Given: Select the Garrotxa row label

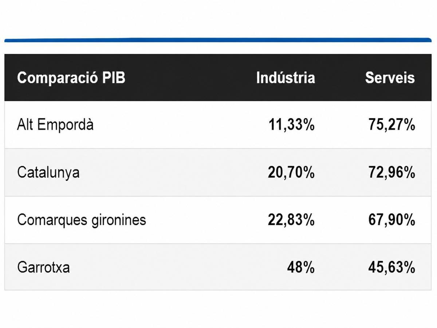Looking at the screenshot, I should [43, 268].
